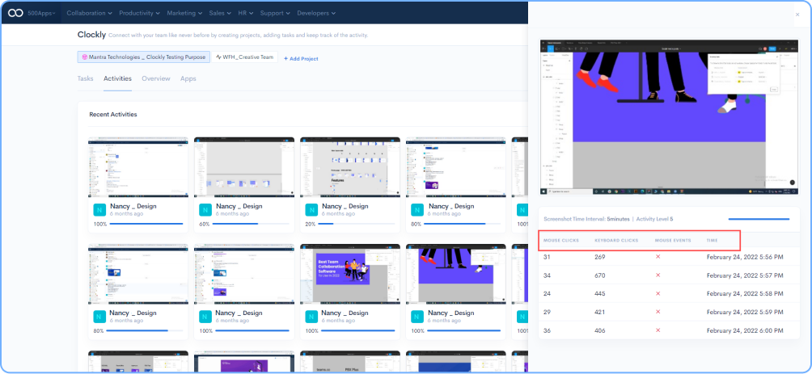
Task: Click the 500Apps infinity logo icon
Action: [15, 13]
